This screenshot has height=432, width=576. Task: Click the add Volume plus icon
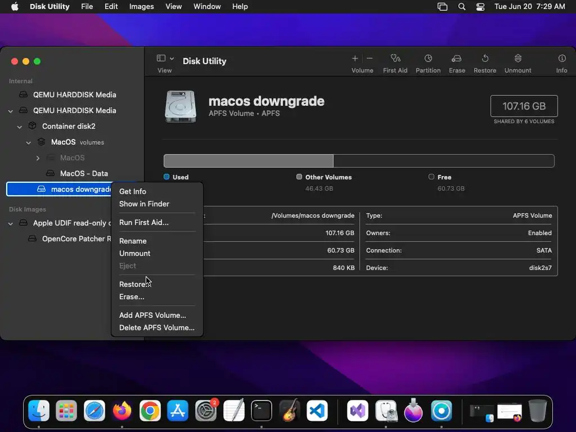coord(355,58)
